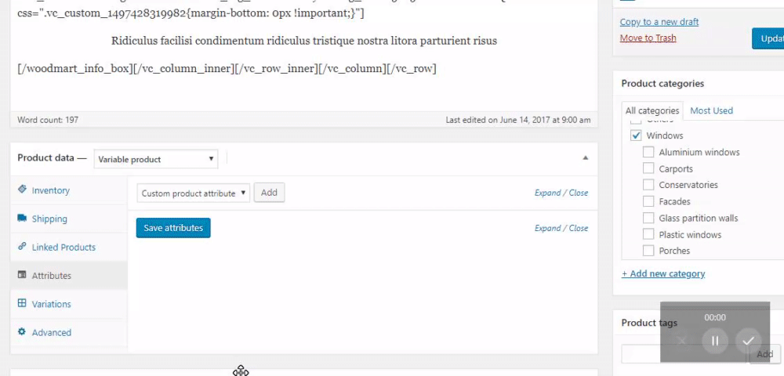Collapse the Product data panel arrow

[585, 158]
